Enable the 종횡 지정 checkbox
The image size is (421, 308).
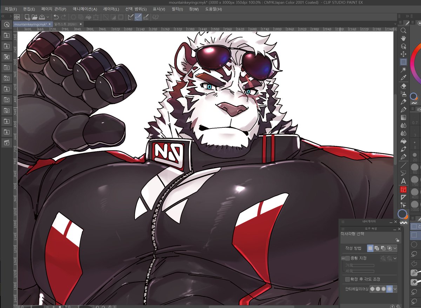[x=348, y=258]
